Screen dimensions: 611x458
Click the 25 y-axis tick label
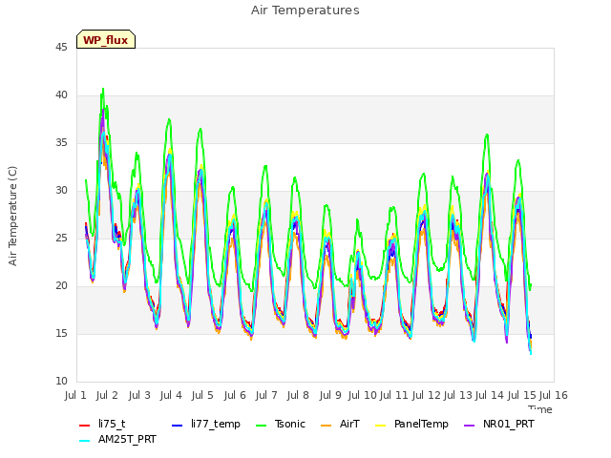61,238
